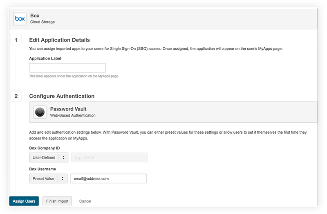Click the Configure Authentication heading
This screenshot has width=327, height=214.
pyautogui.click(x=62, y=96)
